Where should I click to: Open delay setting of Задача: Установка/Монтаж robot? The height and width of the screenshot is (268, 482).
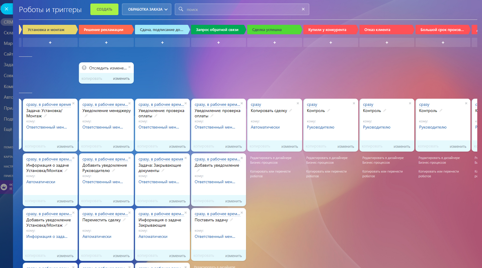48,105
